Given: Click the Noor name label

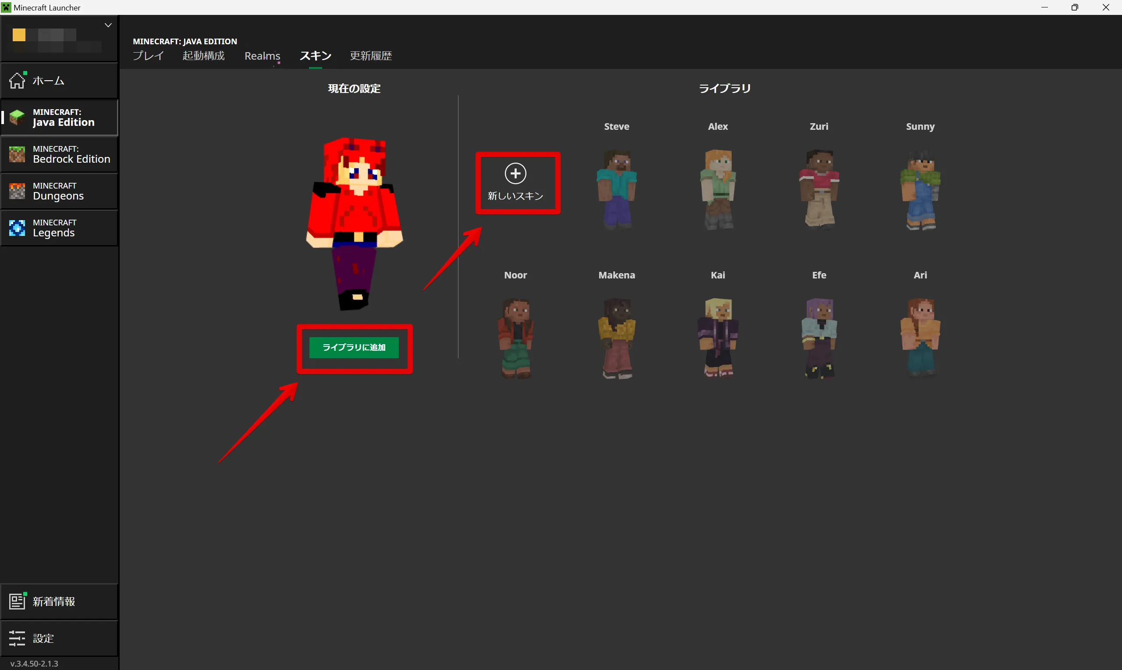Looking at the screenshot, I should point(515,275).
